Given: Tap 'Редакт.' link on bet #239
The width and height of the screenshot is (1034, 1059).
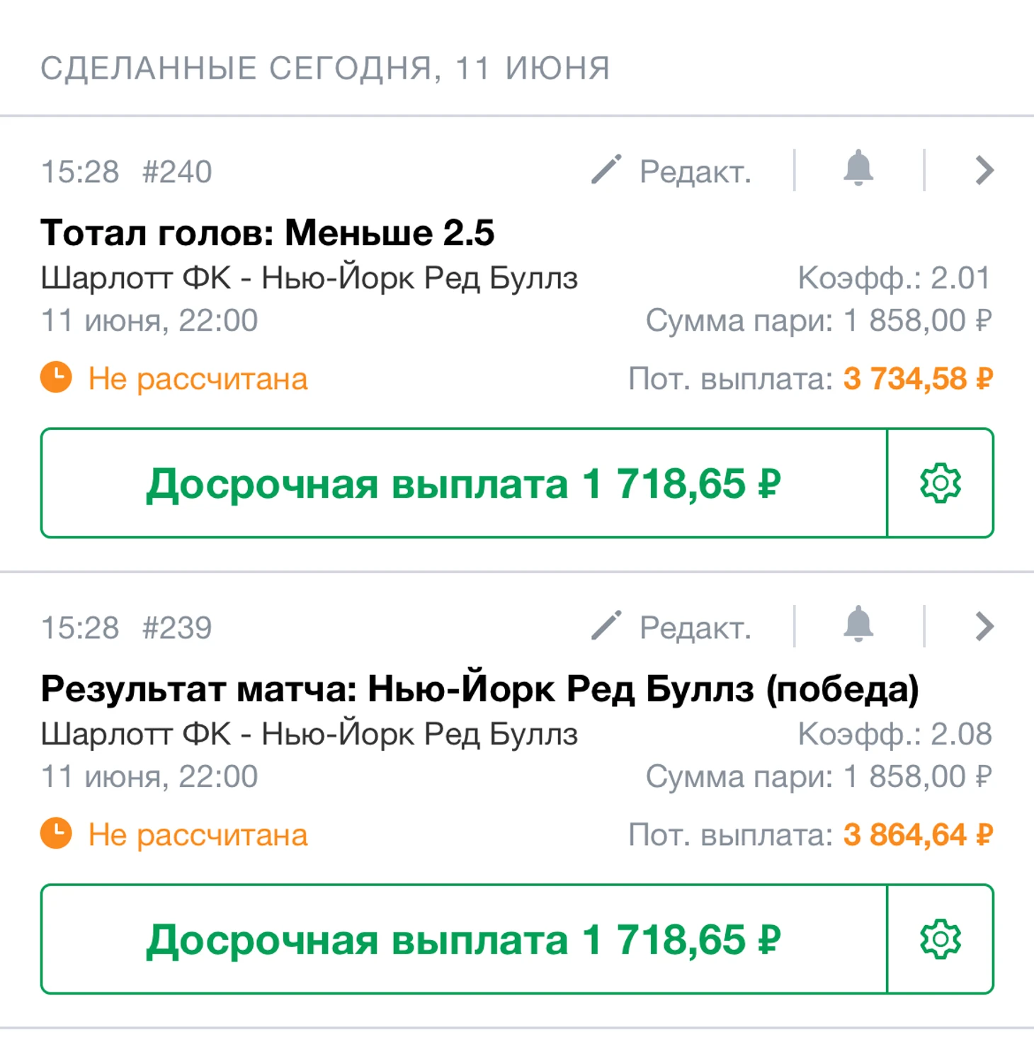Looking at the screenshot, I should pos(695,628).
